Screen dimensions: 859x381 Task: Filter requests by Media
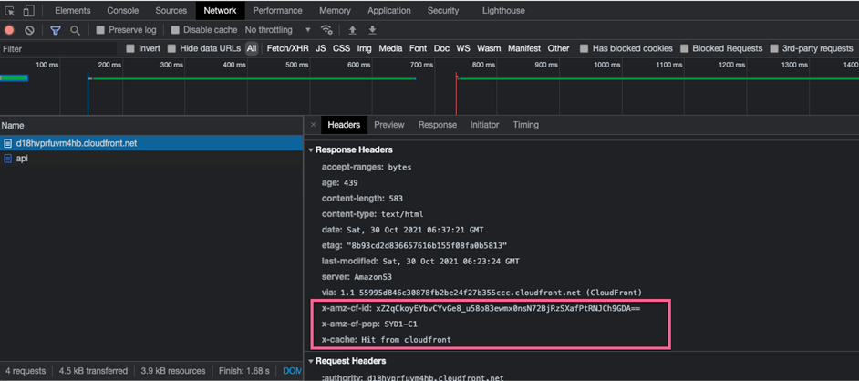(x=390, y=48)
